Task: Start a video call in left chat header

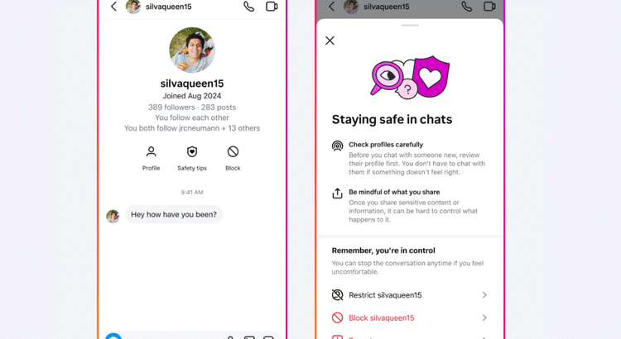Action: point(272,7)
